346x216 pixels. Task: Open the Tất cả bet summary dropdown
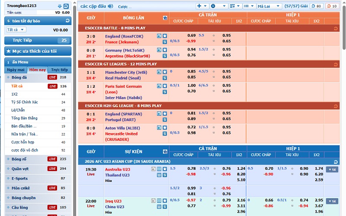click(x=16, y=30)
